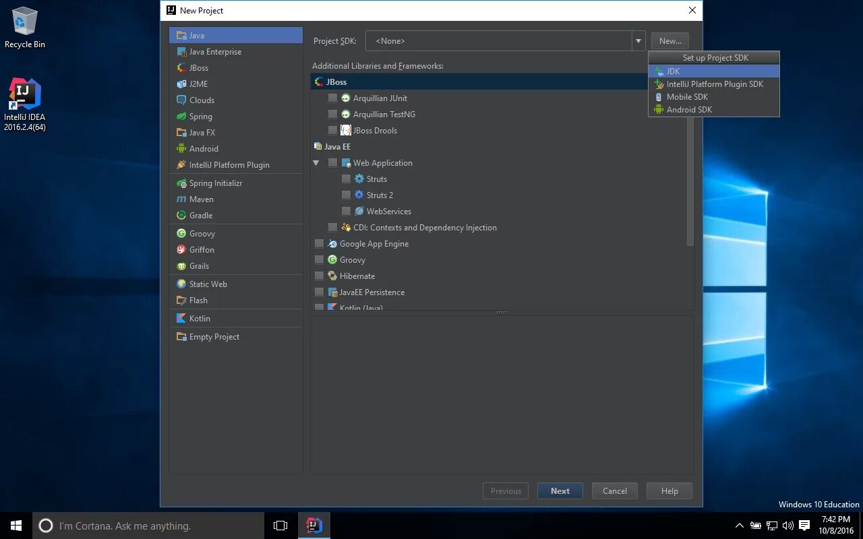Open the Windows Start menu
Image resolution: width=863 pixels, height=539 pixels.
click(16, 526)
